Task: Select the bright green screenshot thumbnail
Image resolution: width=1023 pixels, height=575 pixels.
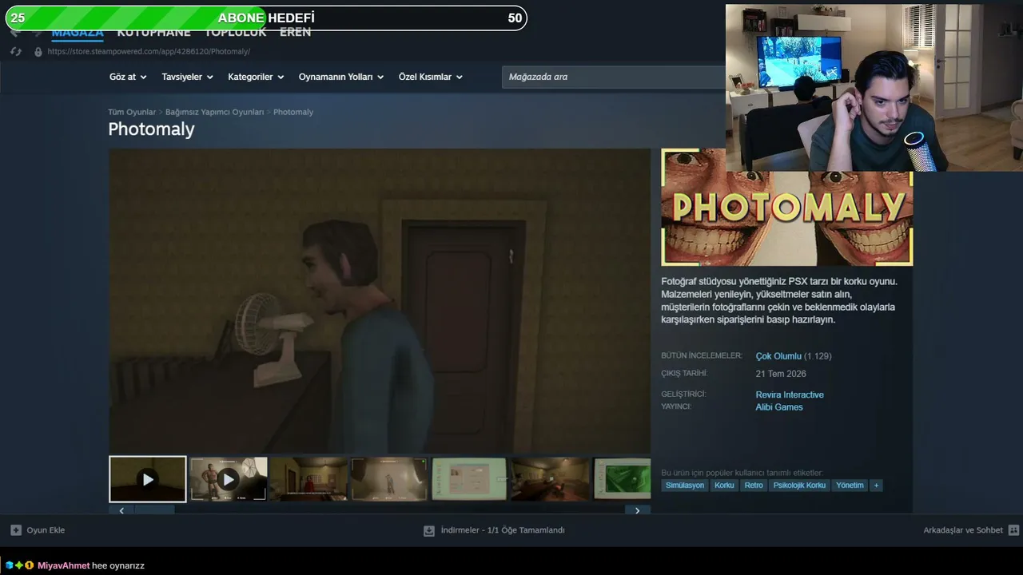Action: pos(622,479)
